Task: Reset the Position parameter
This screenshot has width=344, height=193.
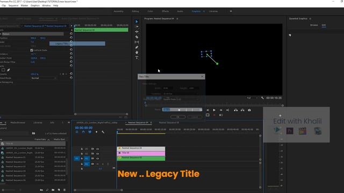Action: [71, 38]
